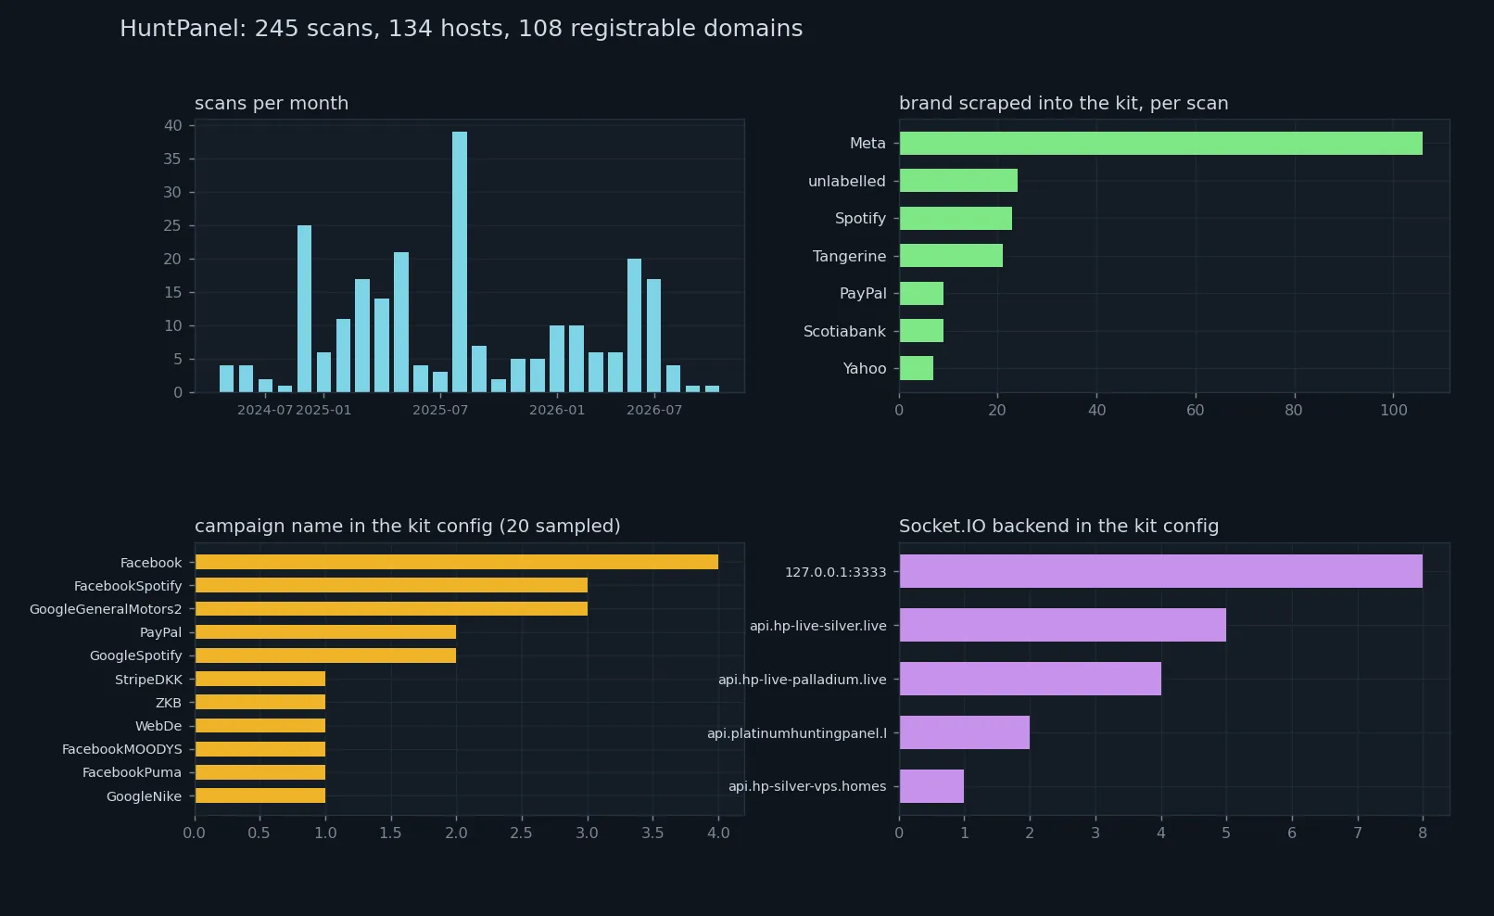Screen dimensions: 1494x916
Task: Click the 2025-01 axis label
Action: point(323,410)
